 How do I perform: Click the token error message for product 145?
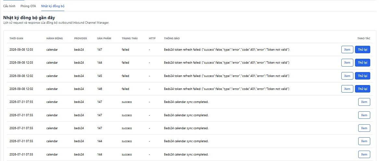[227, 76]
